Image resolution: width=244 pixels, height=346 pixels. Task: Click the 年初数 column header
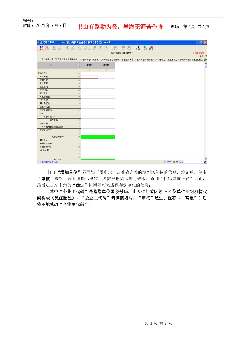89,65
